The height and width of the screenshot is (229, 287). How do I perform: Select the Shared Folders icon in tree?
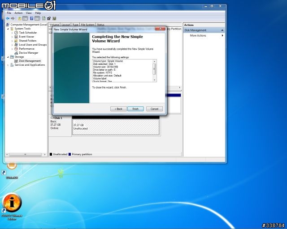point(16,41)
